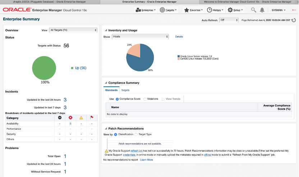
Task: Click the Availability critical count 3
Action: [x=70, y=124]
